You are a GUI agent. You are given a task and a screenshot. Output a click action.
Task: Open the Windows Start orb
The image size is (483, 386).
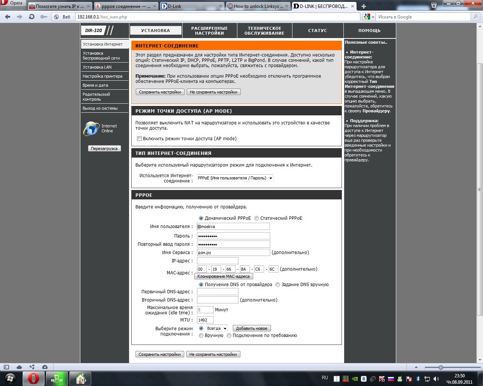click(x=11, y=378)
